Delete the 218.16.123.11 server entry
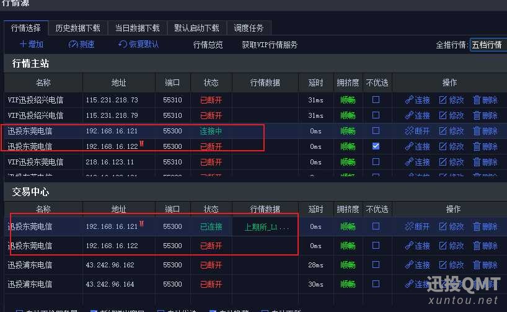This screenshot has height=312, width=507. click(485, 162)
